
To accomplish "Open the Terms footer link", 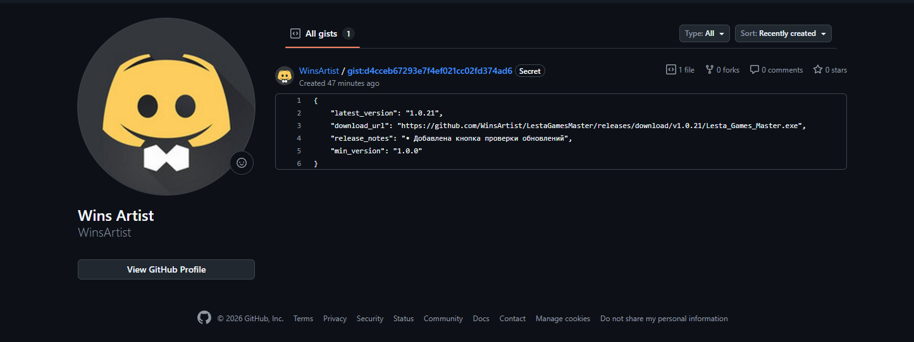I will [303, 319].
